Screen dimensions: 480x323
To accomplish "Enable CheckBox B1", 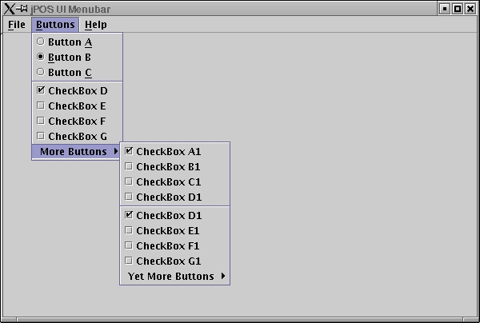I will [168, 167].
